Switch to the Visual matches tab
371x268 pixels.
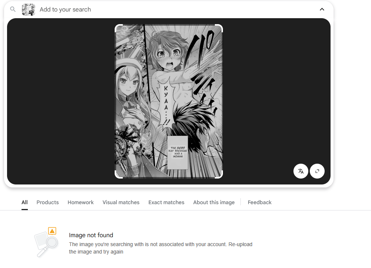(121, 202)
